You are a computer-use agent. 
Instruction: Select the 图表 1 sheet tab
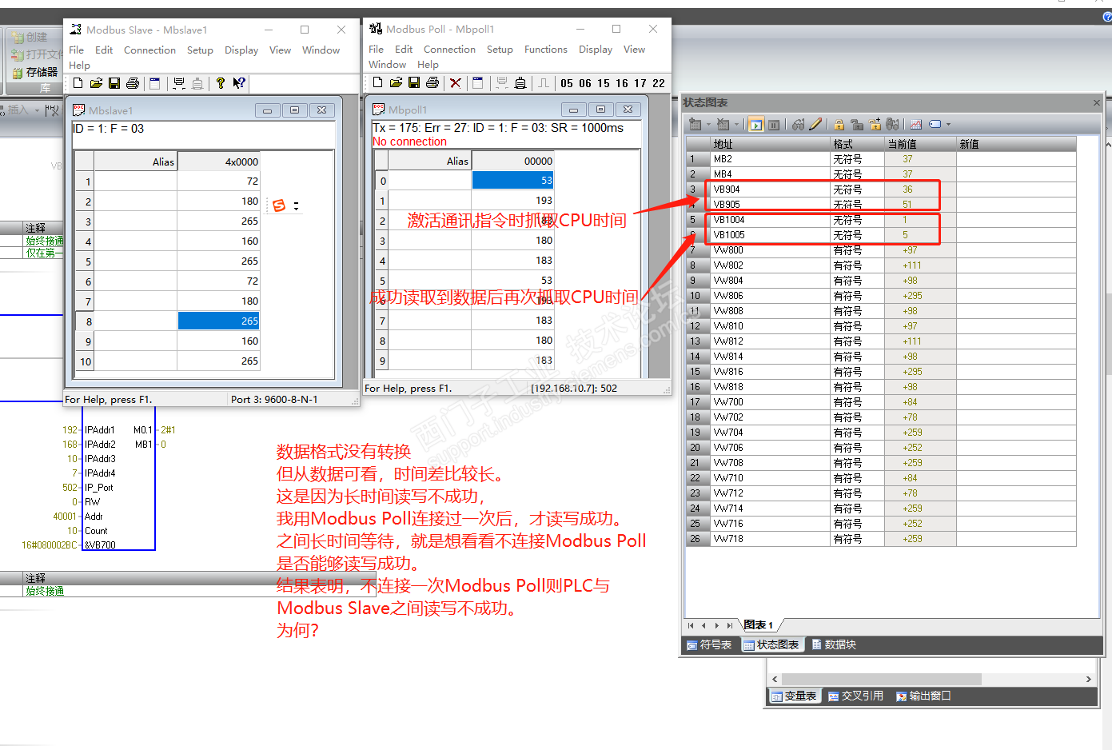pos(759,624)
